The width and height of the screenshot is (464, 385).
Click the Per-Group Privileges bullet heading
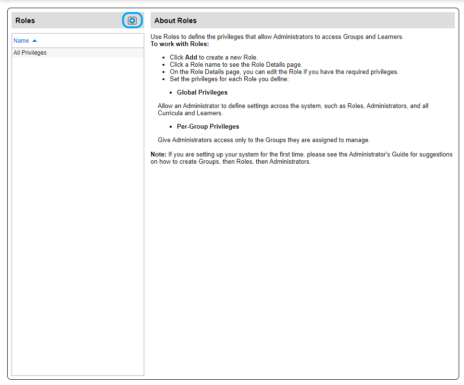(x=208, y=127)
